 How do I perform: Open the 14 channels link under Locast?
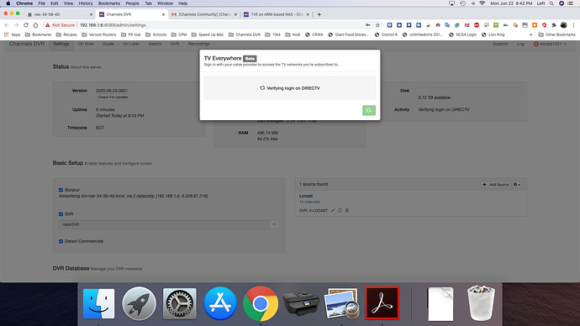pyautogui.click(x=309, y=202)
